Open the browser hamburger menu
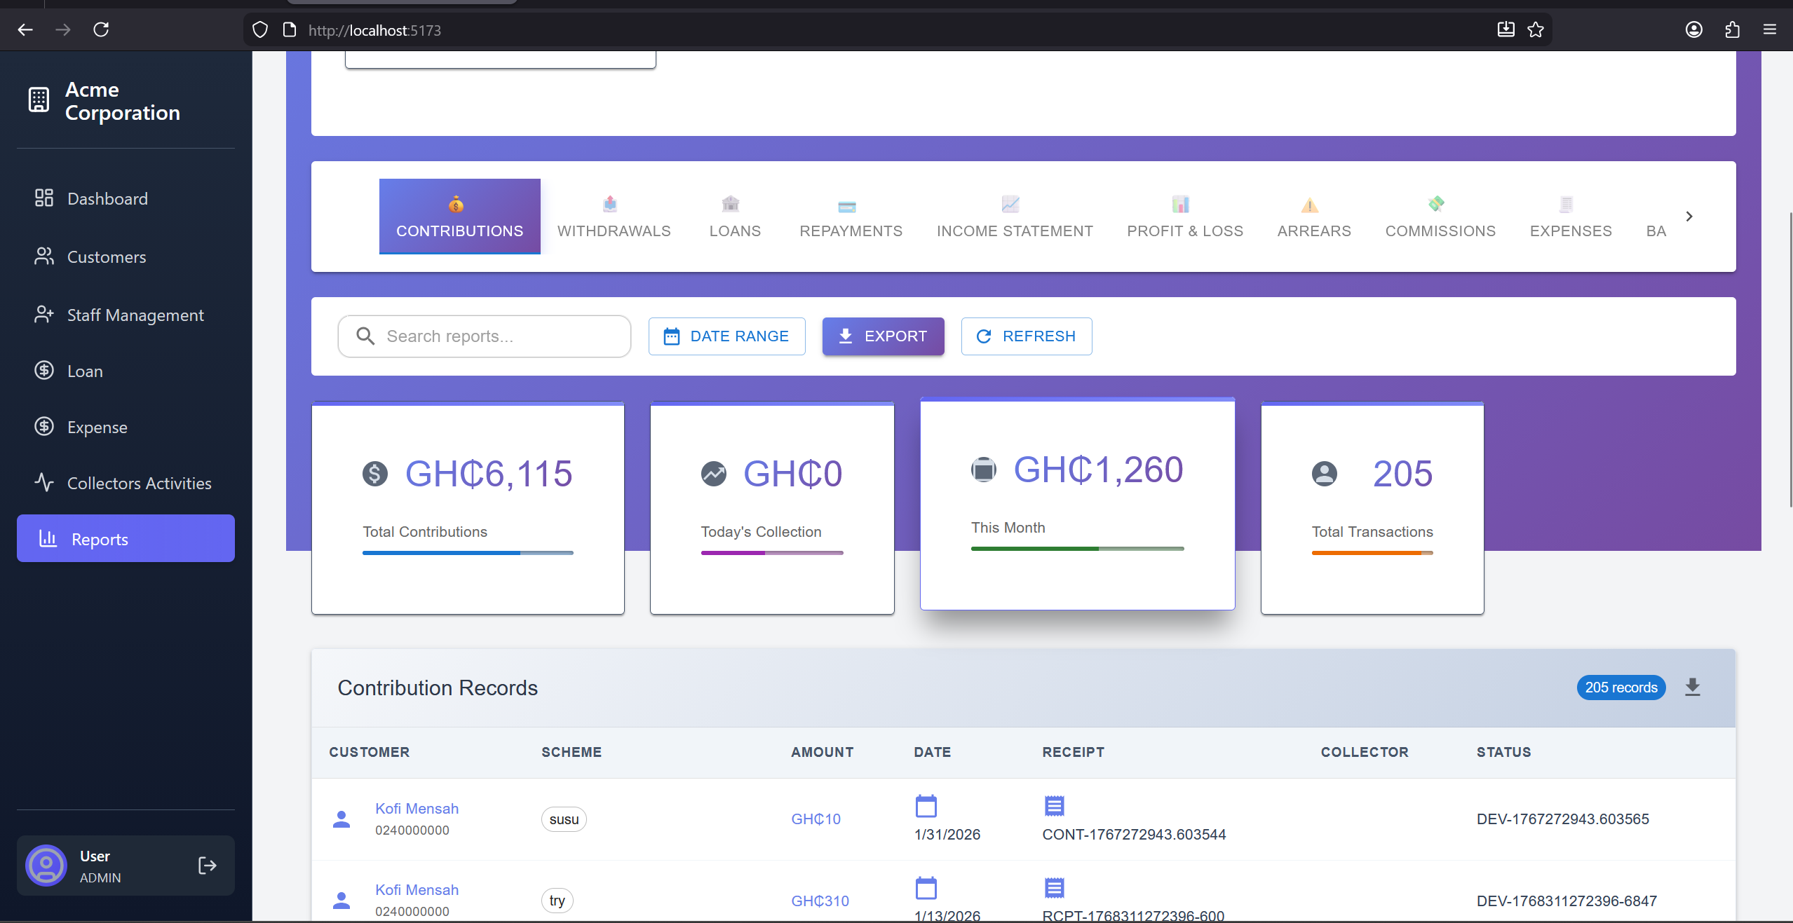The image size is (1793, 923). coord(1770,29)
